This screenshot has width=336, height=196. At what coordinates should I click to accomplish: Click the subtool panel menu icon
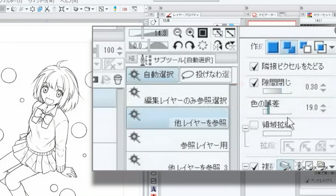click(131, 58)
